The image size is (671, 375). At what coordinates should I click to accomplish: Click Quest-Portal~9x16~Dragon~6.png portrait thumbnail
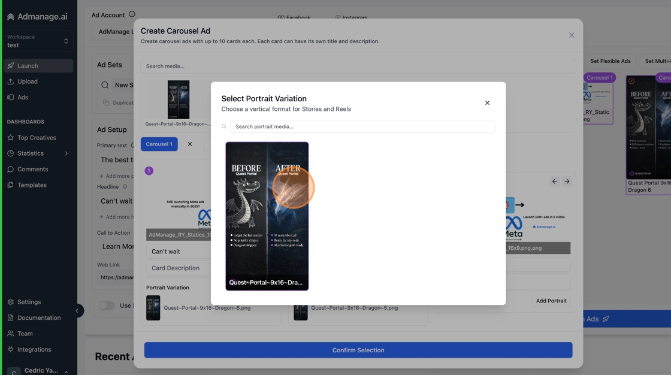tap(153, 308)
